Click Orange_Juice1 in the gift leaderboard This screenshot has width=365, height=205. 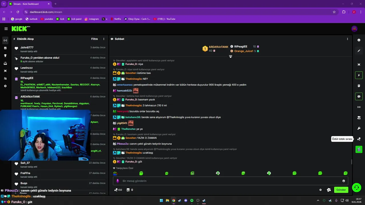click(x=244, y=51)
